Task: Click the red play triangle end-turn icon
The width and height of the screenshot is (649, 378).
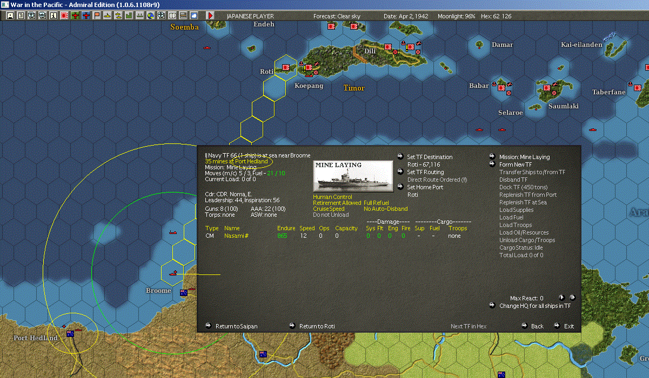Action: pyautogui.click(x=210, y=16)
